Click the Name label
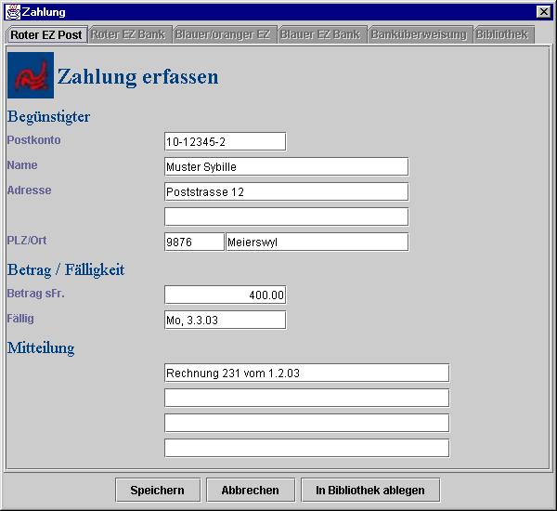The width and height of the screenshot is (557, 511). point(22,165)
